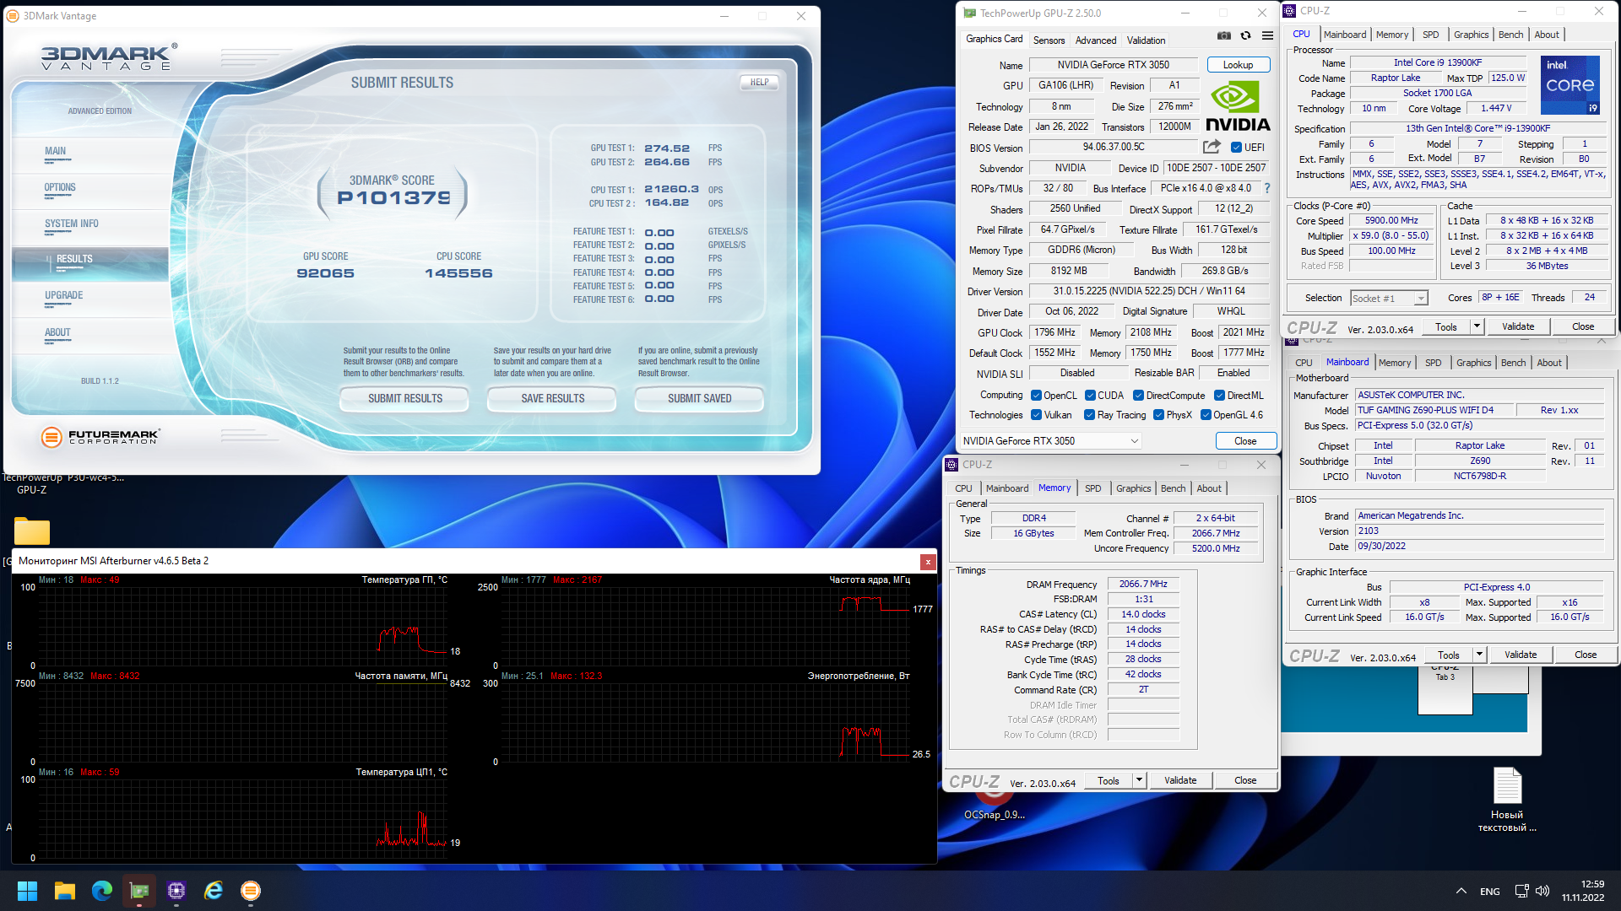Launch Microsoft Edge from the taskbar
The width and height of the screenshot is (1621, 911).
[101, 891]
